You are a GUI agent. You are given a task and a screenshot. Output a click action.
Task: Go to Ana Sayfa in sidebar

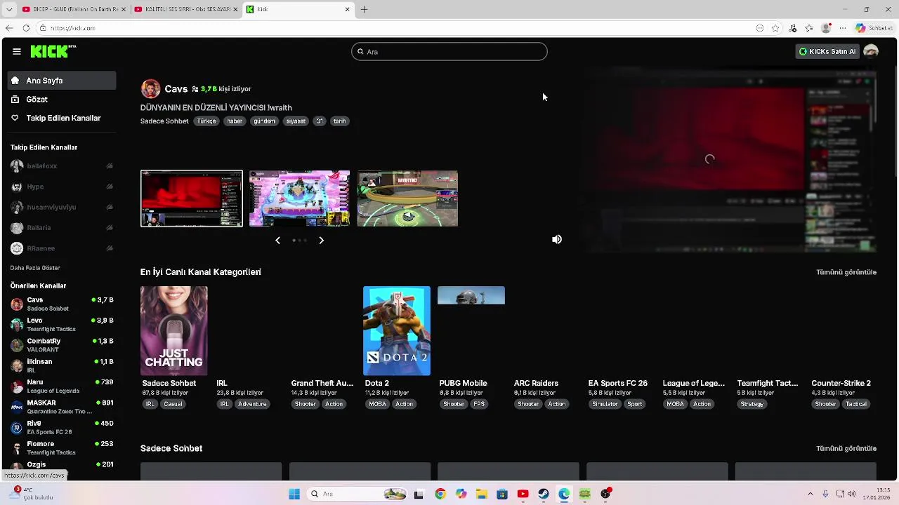(x=62, y=81)
